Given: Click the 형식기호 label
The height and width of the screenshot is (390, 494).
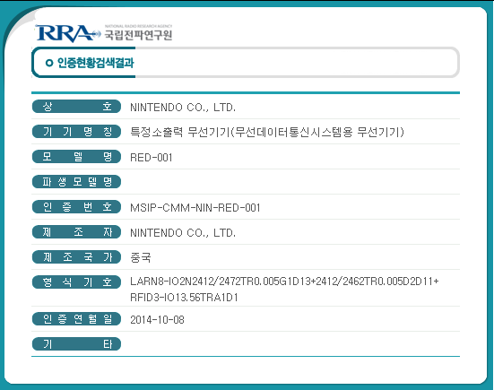Looking at the screenshot, I should click(76, 282).
